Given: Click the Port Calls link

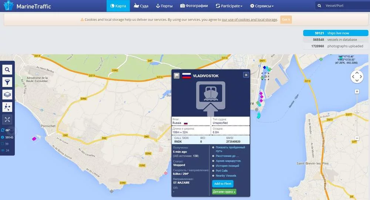Looking at the screenshot, I should point(222,171).
